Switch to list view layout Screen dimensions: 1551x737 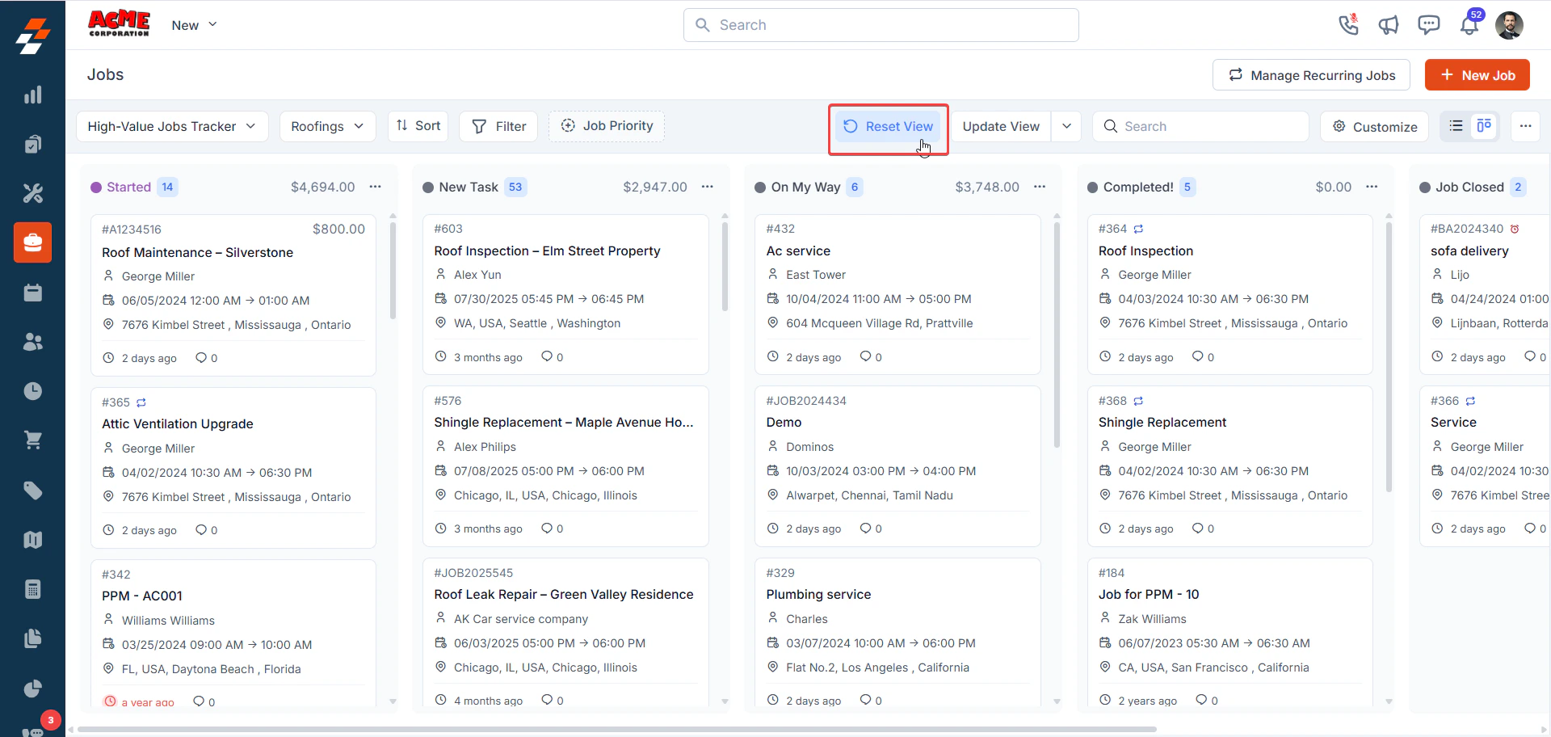pyautogui.click(x=1456, y=126)
